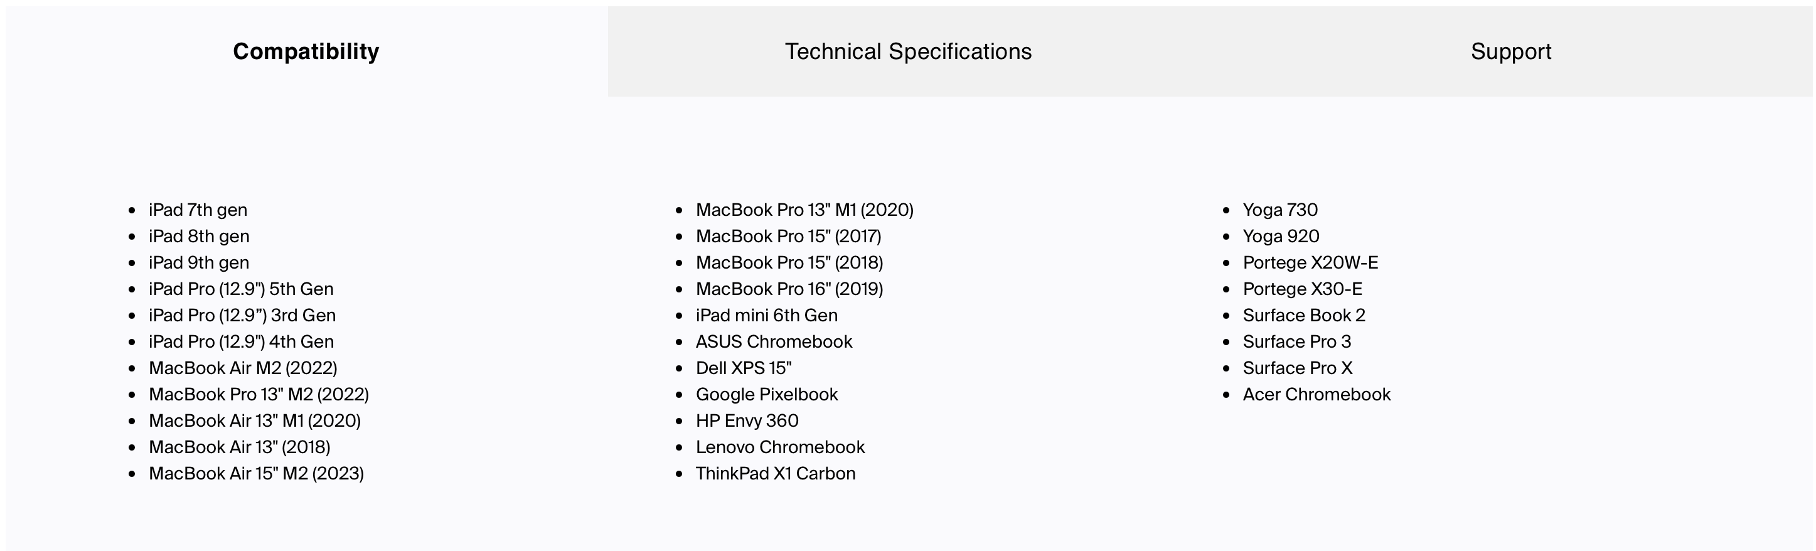The width and height of the screenshot is (1816, 551).
Task: Select the Support tab
Action: click(x=1511, y=51)
